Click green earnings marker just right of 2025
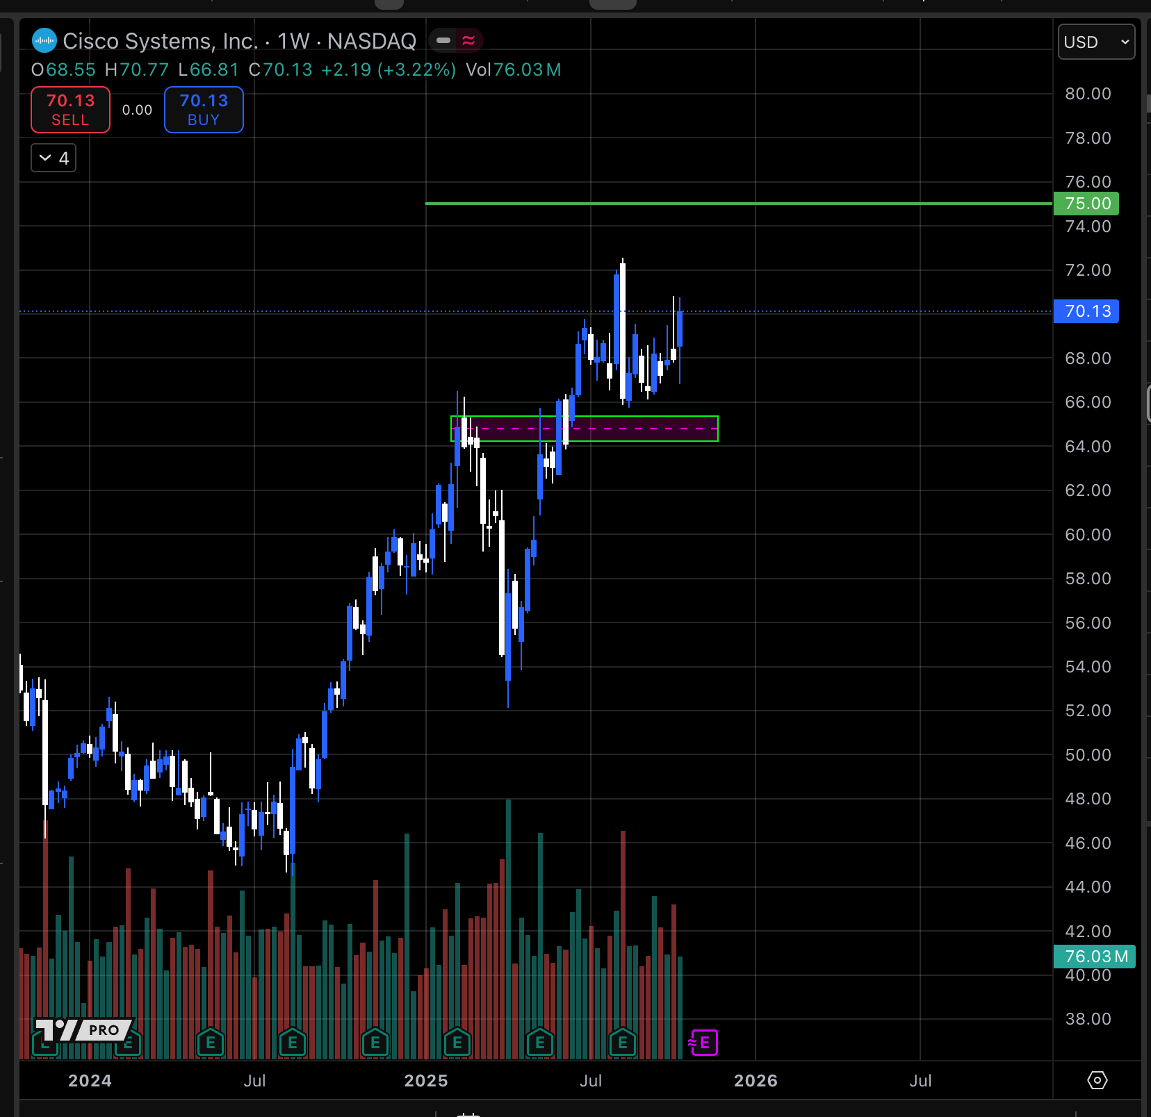Image resolution: width=1151 pixels, height=1117 pixels. coord(457,1043)
